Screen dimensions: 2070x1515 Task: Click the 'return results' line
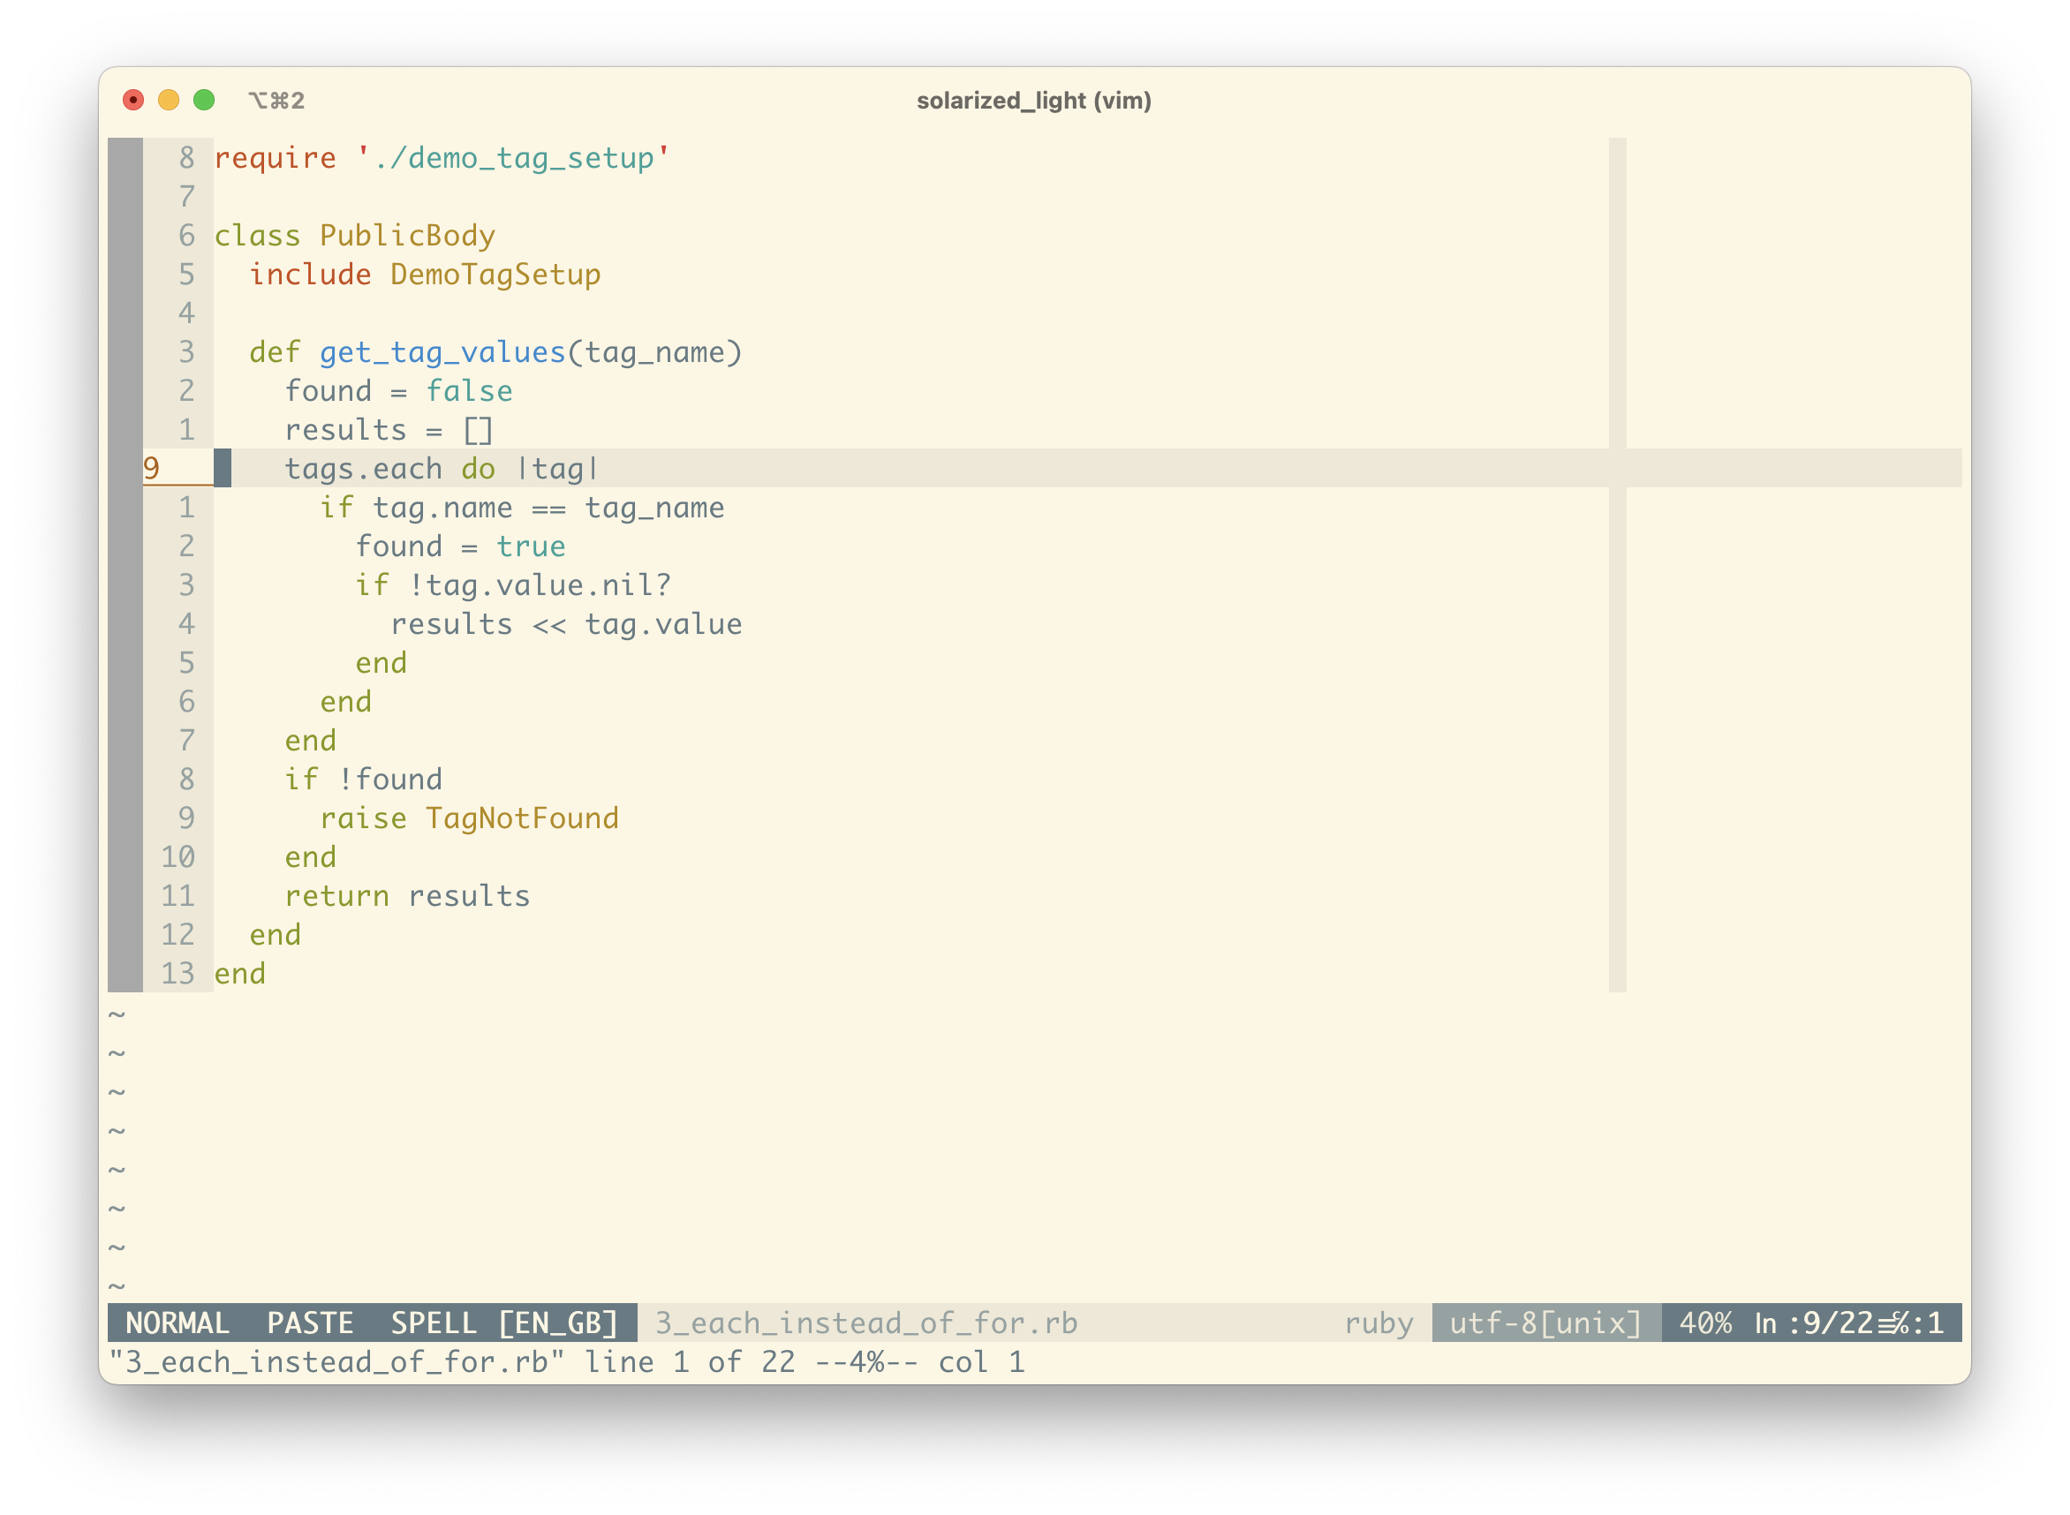click(x=407, y=896)
